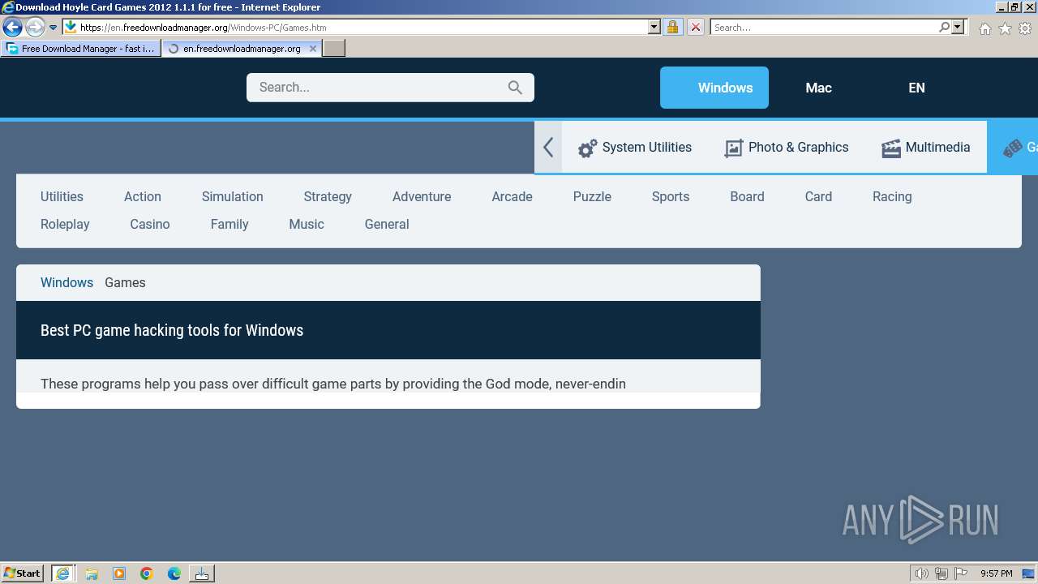Click the 9:57 PM clock
This screenshot has height=584, width=1038.
click(996, 573)
